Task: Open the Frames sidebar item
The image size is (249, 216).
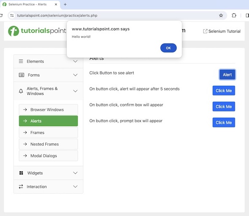Action: tap(48, 132)
